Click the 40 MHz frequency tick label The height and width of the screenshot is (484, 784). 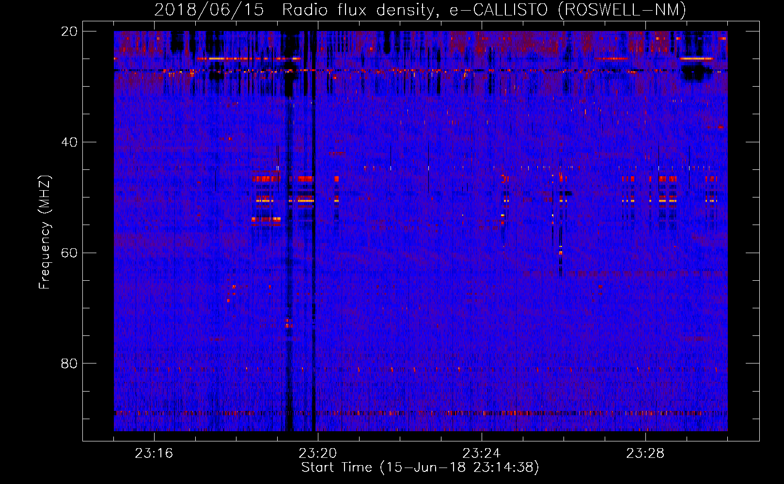tap(69, 142)
